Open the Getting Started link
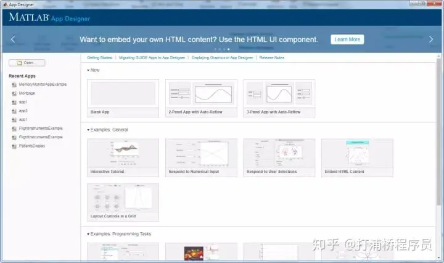The width and height of the screenshot is (444, 263). [100, 57]
